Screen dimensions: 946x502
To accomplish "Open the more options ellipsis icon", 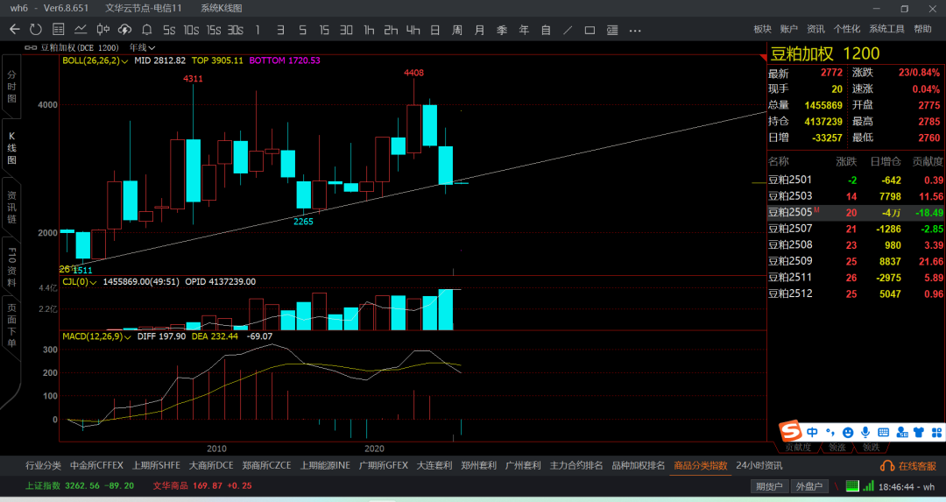I will 635,30.
